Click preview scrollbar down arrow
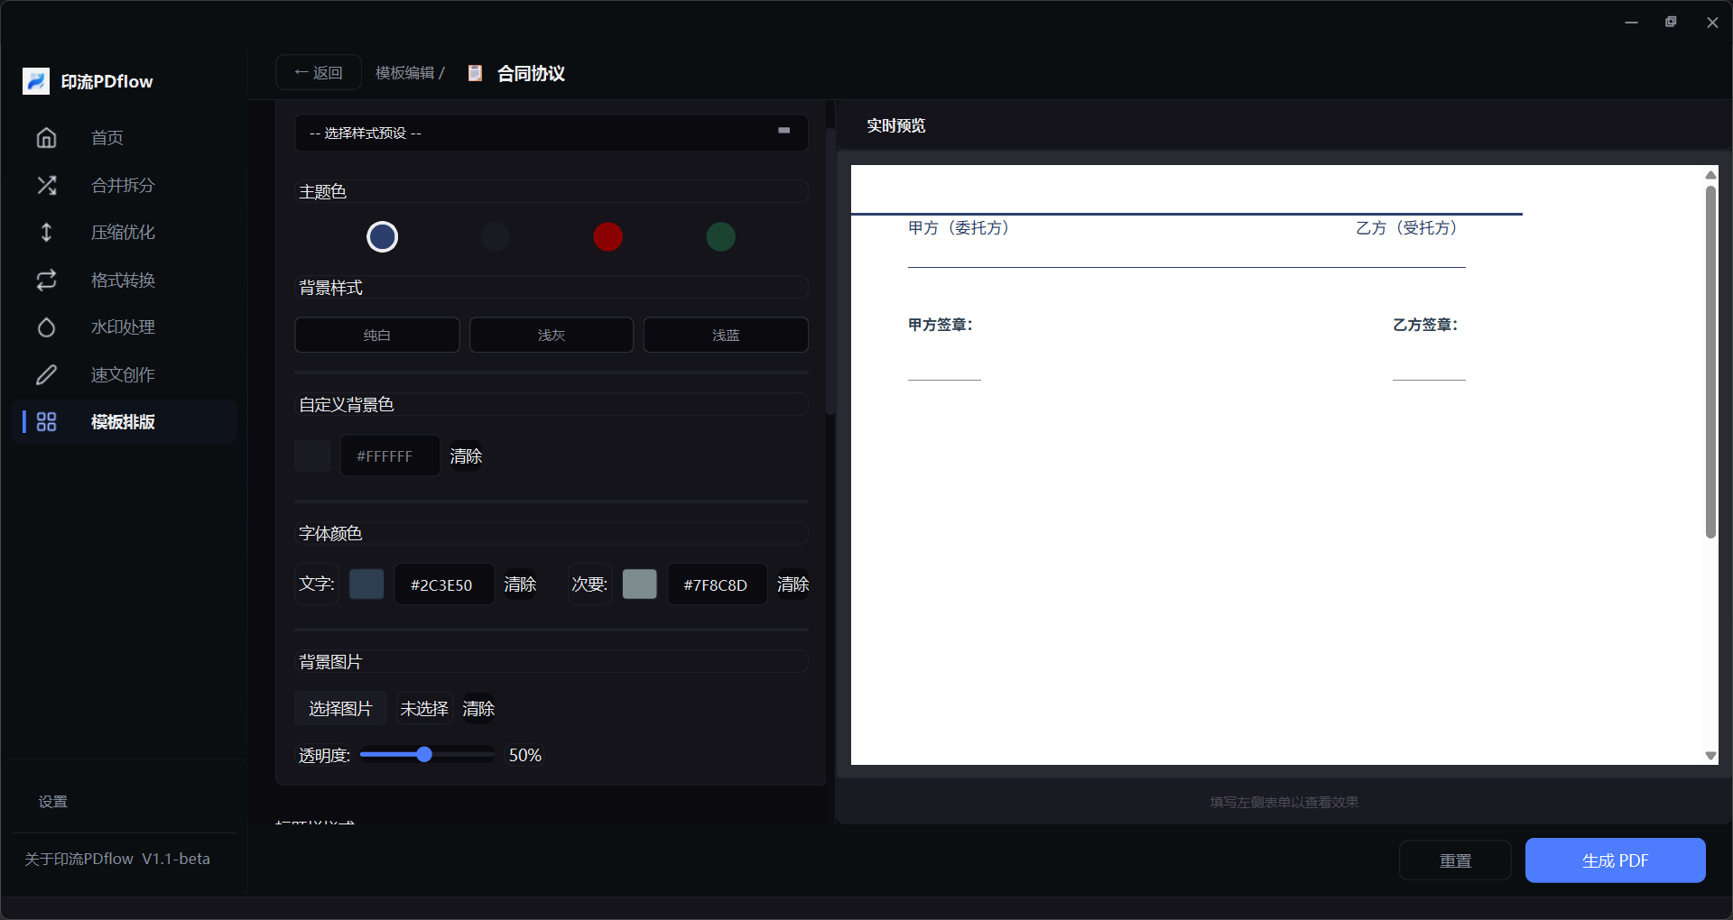This screenshot has width=1733, height=920. 1710,756
